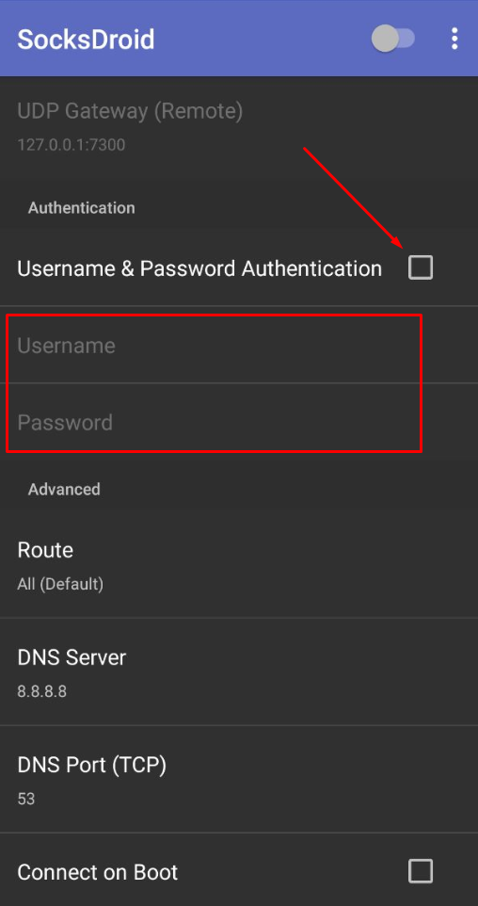Select the Username field
Viewport: 478px width, 906px height.
pyautogui.click(x=239, y=345)
